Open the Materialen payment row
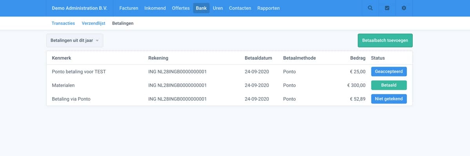Image resolution: width=470 pixels, height=156 pixels. pyautogui.click(x=230, y=85)
